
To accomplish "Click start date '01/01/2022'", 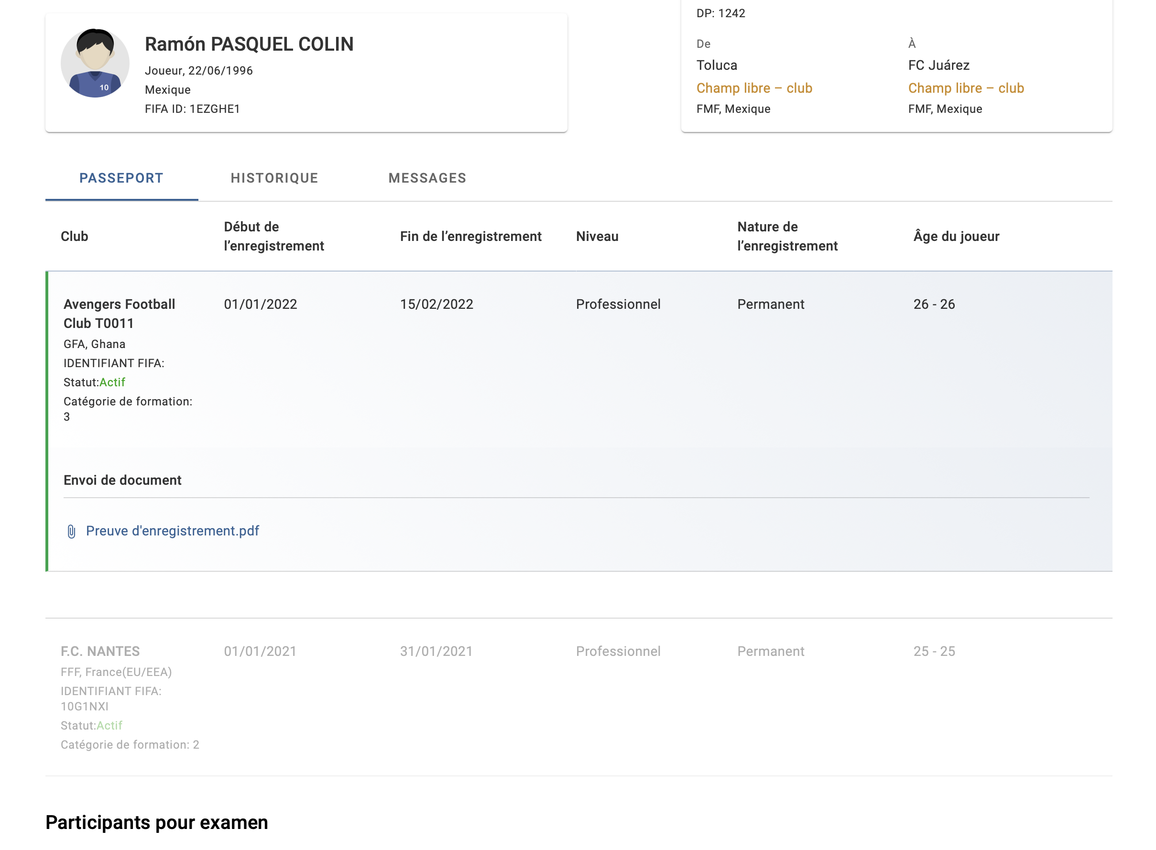I will (261, 304).
